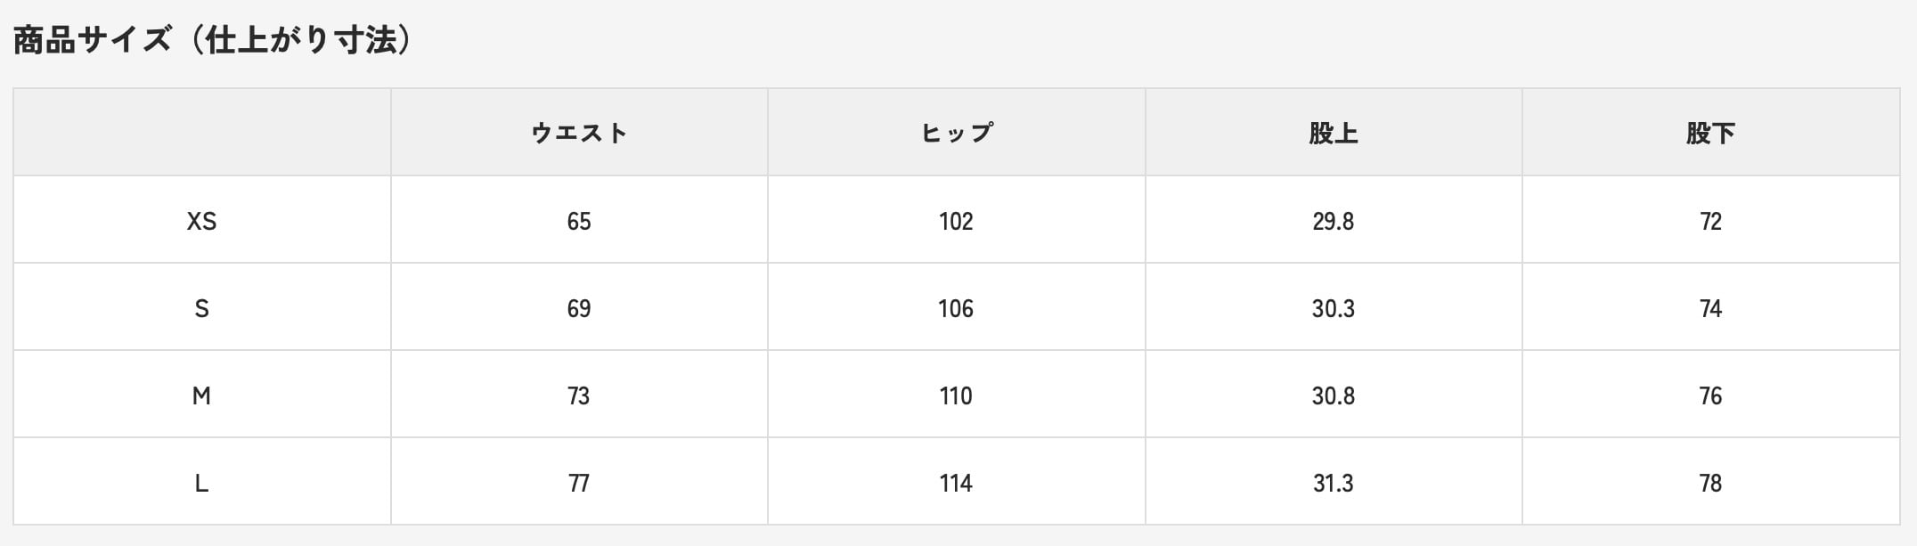Click the ヒップ column header
The image size is (1917, 546).
pos(956,133)
